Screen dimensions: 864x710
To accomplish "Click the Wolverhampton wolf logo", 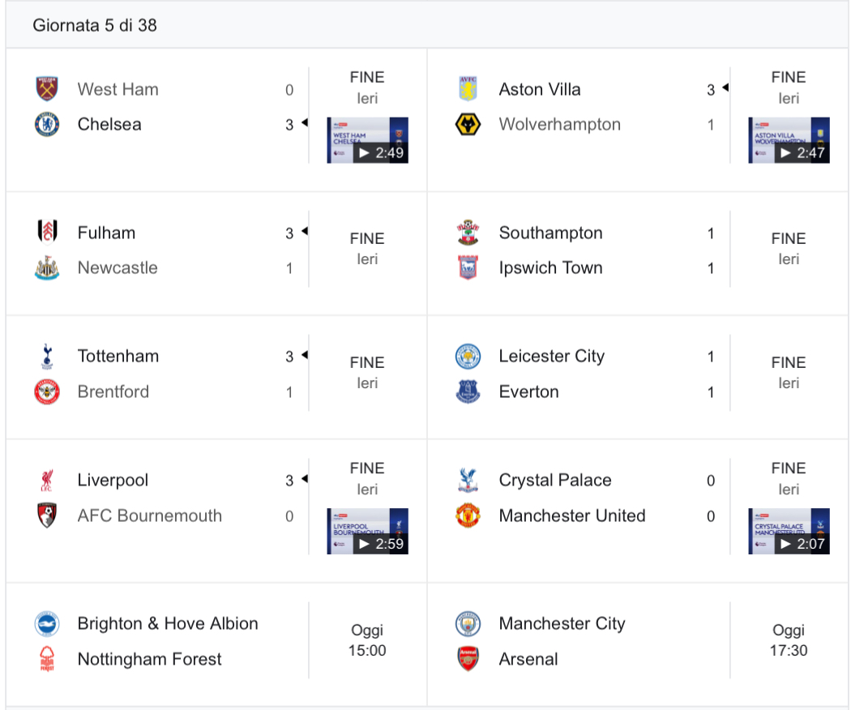I will [x=468, y=124].
